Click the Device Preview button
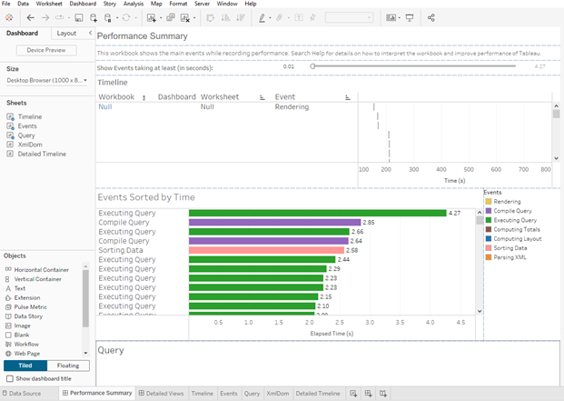The width and height of the screenshot is (564, 401). point(46,50)
